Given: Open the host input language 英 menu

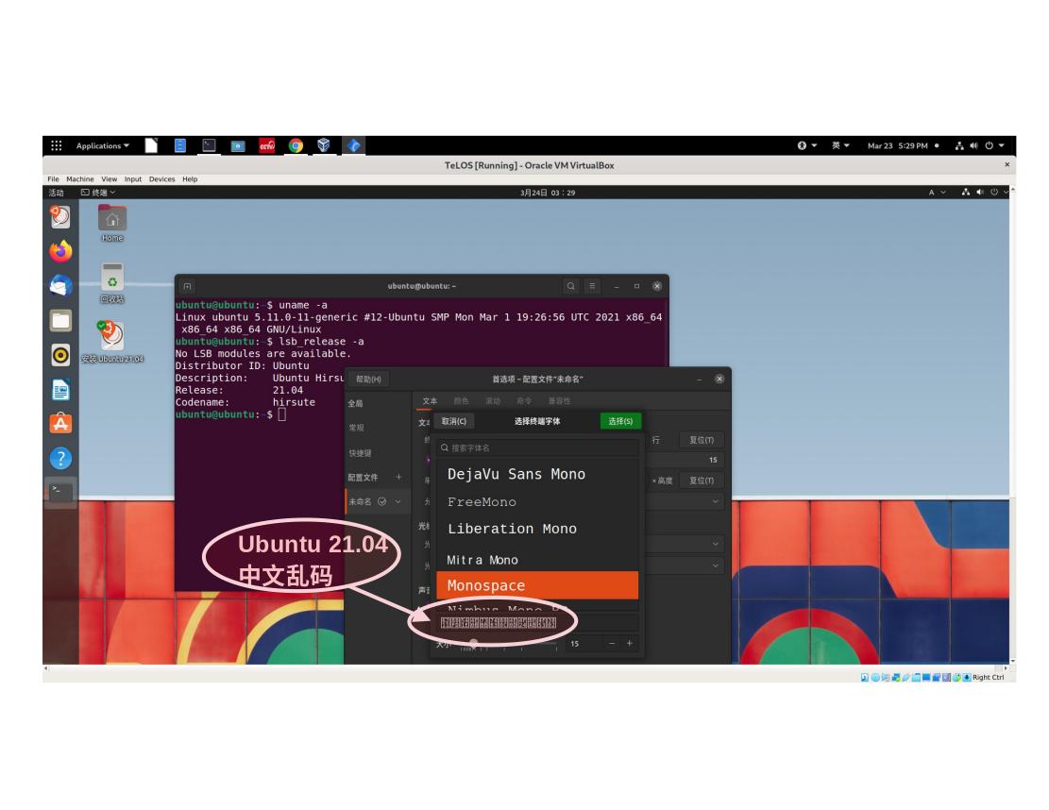Looking at the screenshot, I should point(840,145).
